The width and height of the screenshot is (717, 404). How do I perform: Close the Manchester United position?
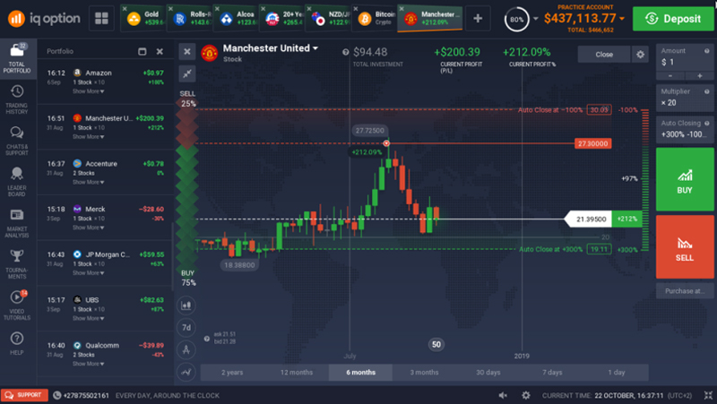tap(604, 55)
